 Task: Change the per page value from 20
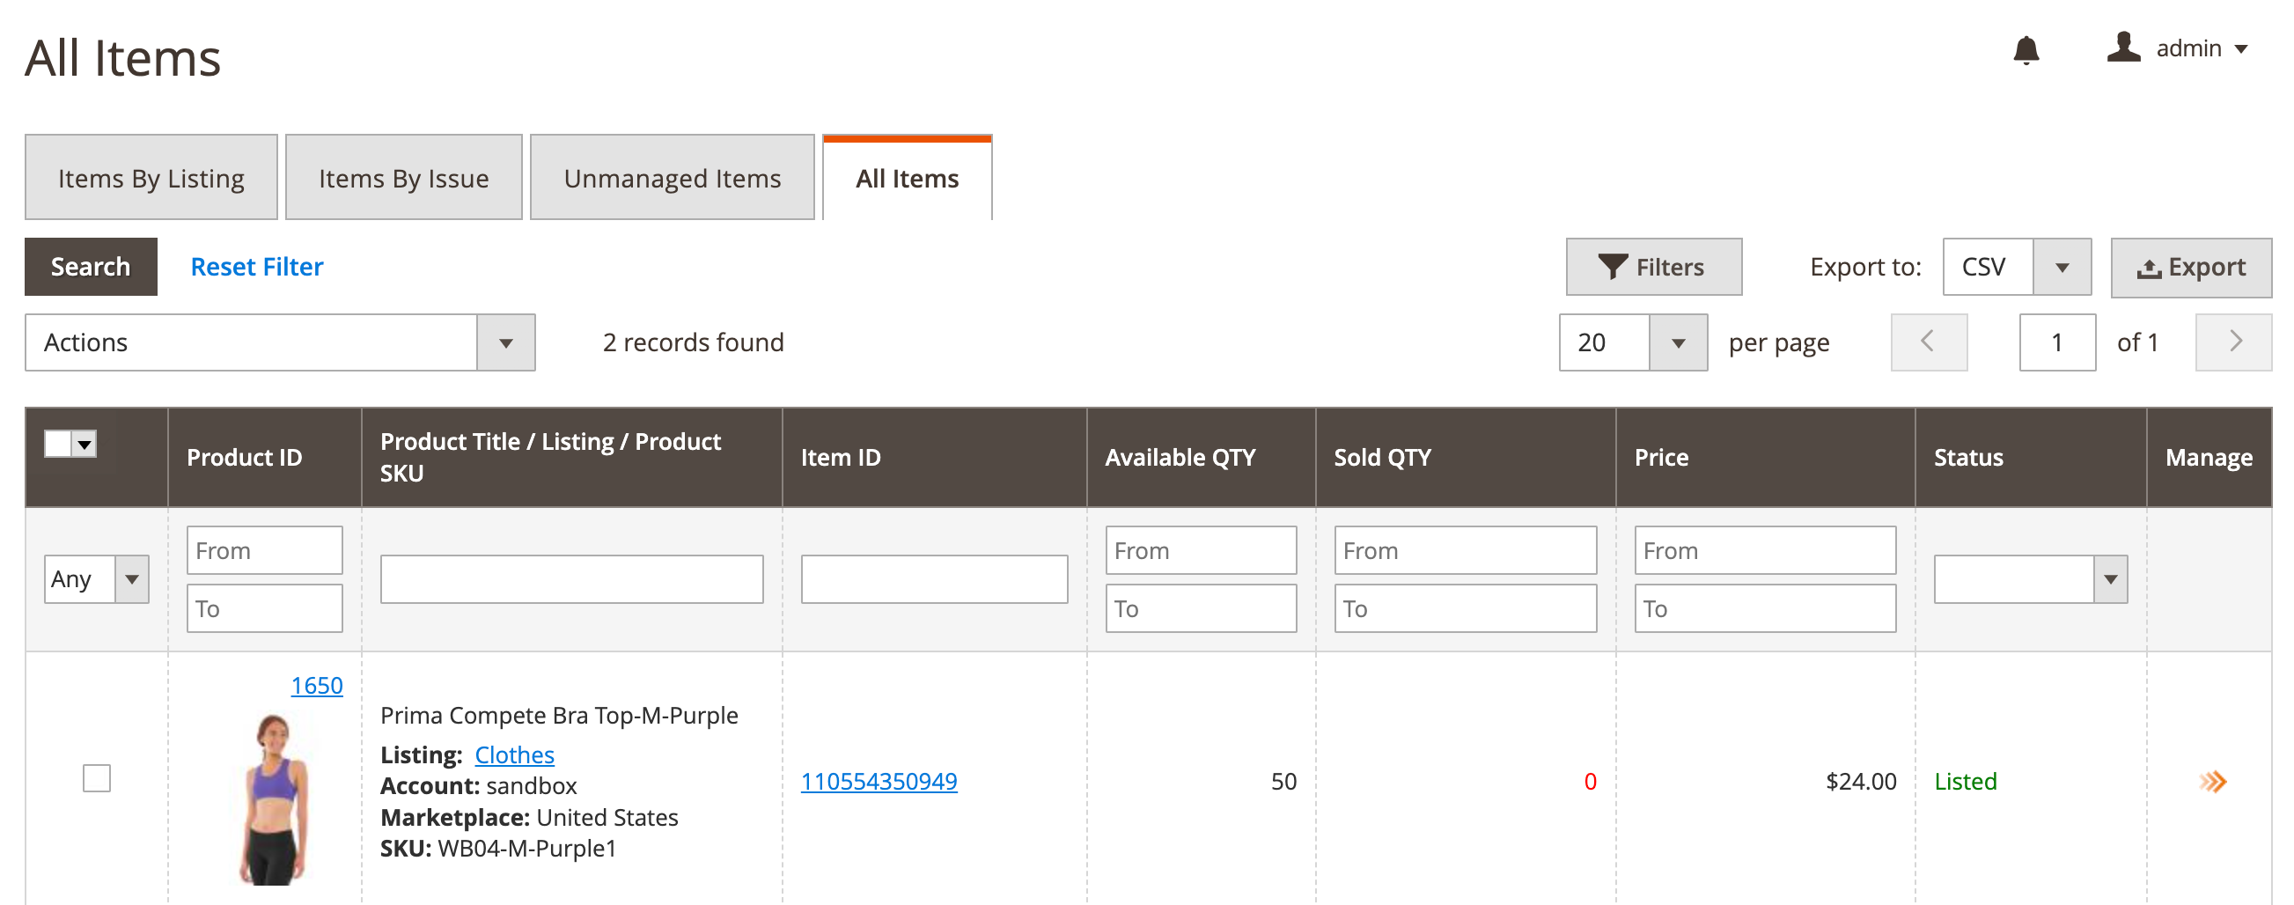point(1632,342)
